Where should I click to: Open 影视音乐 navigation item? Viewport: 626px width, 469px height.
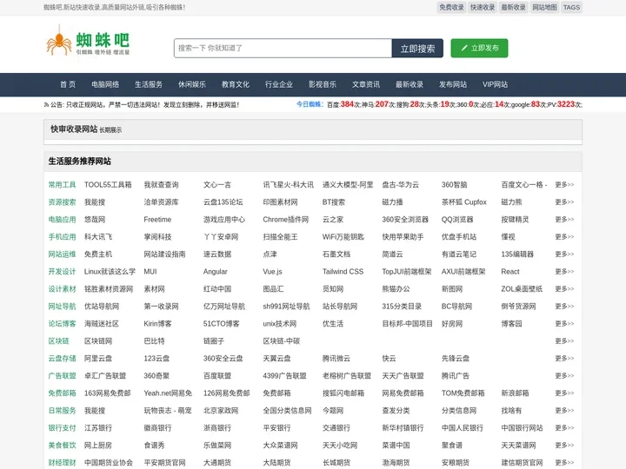[323, 84]
